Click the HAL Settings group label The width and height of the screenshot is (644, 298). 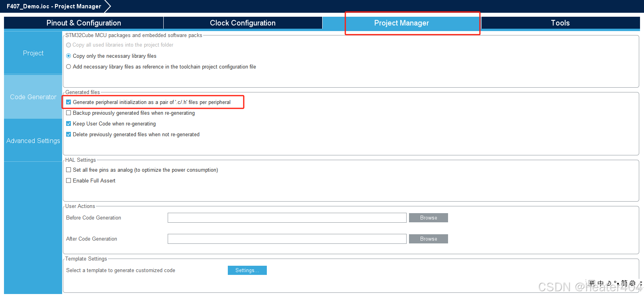point(80,160)
